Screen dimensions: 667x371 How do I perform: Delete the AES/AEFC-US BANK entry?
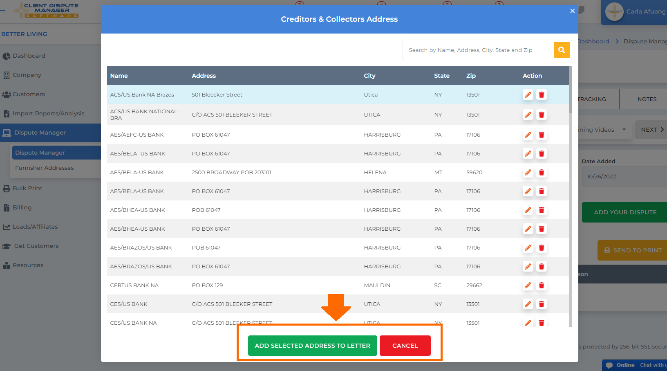point(542,135)
